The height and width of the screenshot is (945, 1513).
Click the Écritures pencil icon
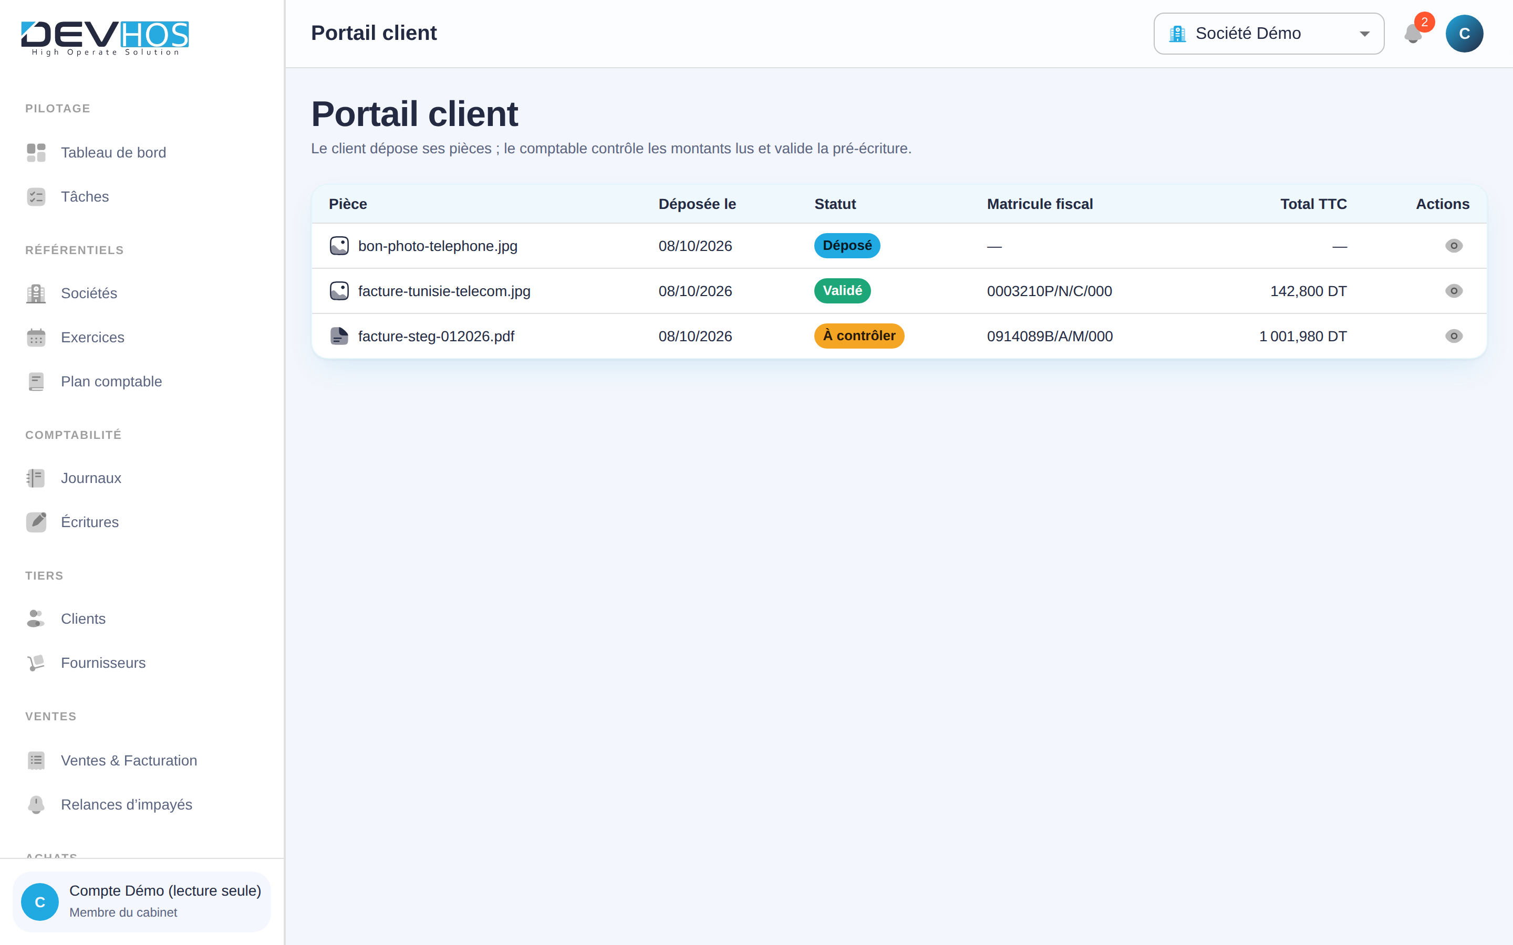(x=36, y=522)
